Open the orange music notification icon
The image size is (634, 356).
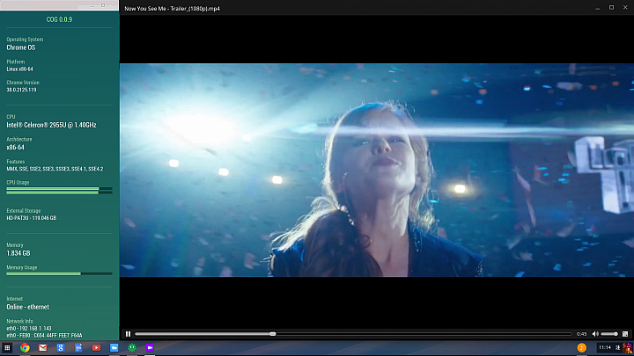coord(581,347)
